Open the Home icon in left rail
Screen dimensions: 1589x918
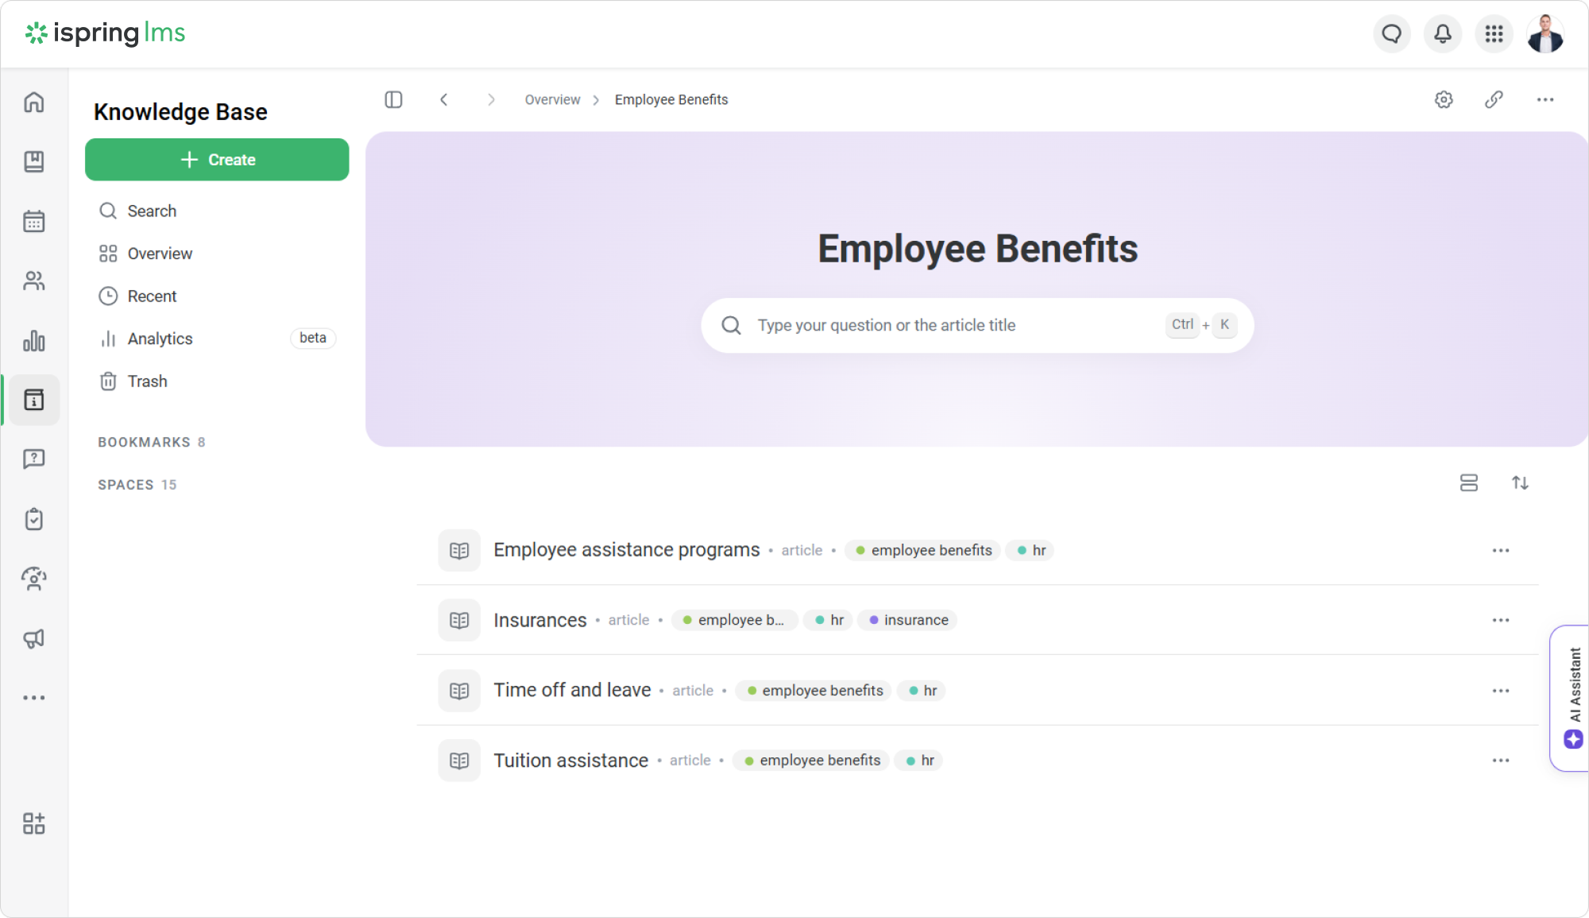(34, 103)
